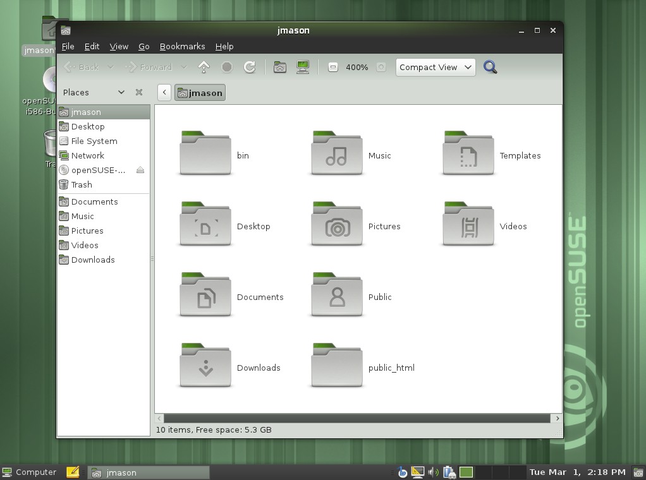This screenshot has width=646, height=480.
Task: Select Documents bookmark in sidebar
Action: [104, 201]
